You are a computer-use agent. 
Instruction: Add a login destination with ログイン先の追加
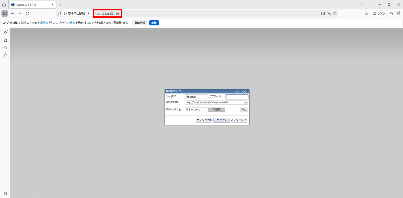pyautogui.click(x=204, y=120)
